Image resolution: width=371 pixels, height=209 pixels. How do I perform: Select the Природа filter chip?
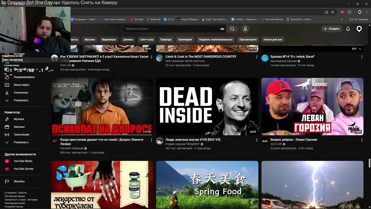166,39
